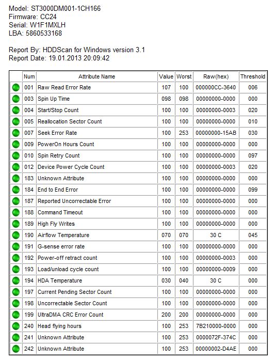Click the Seek Error Rate raw value 00000000-15AB
The image size is (273, 360).
[216, 133]
